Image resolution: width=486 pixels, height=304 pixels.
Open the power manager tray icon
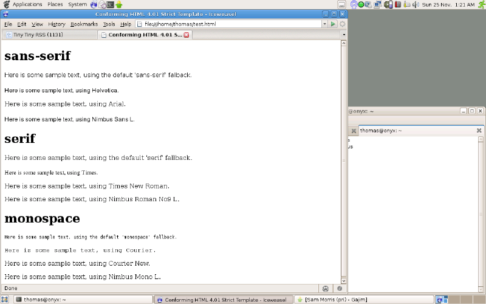tap(368, 4)
